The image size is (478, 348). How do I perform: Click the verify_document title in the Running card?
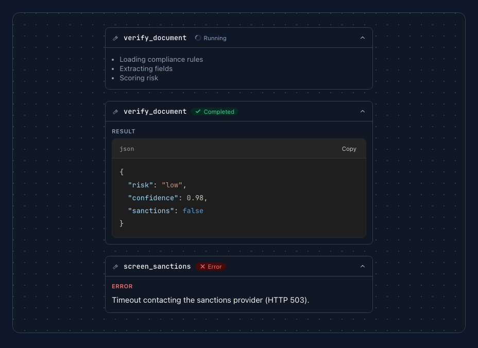(155, 38)
